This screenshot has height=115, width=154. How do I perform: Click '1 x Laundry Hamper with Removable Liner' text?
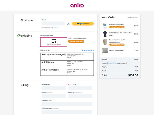[x=117, y=41]
